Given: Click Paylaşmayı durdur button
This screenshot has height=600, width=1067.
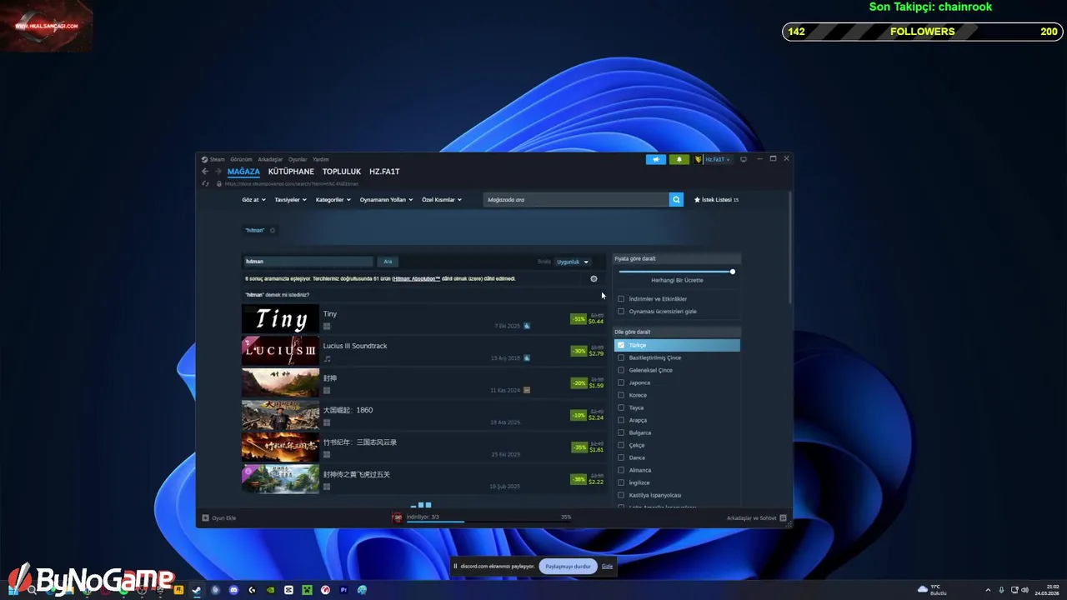Looking at the screenshot, I should pos(568,567).
